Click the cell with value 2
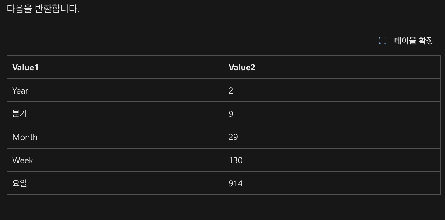Image resolution: width=445 pixels, height=220 pixels. [x=332, y=90]
